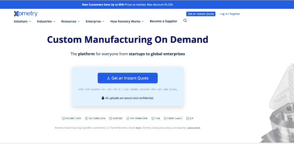Follow the patent numbers 'here' link
Screen dimensions: 294x144
click(x=139, y=128)
